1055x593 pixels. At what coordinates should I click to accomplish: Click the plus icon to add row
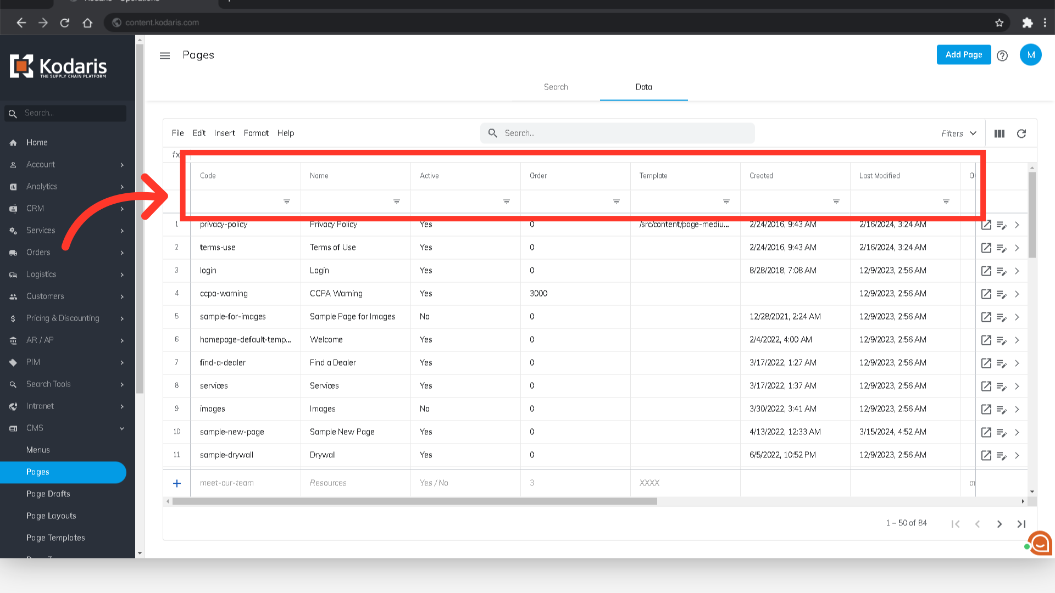(177, 483)
